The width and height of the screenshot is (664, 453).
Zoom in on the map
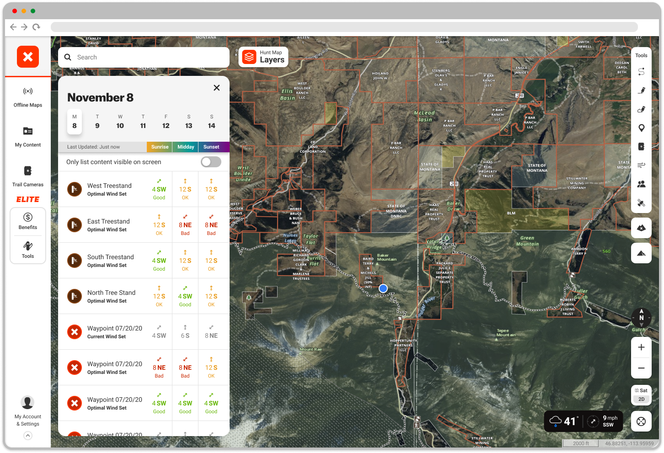[641, 347]
